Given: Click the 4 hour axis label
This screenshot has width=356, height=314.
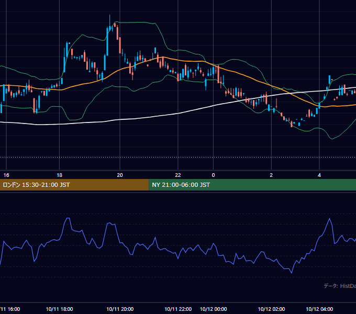Looking at the screenshot, I should pos(319,175).
